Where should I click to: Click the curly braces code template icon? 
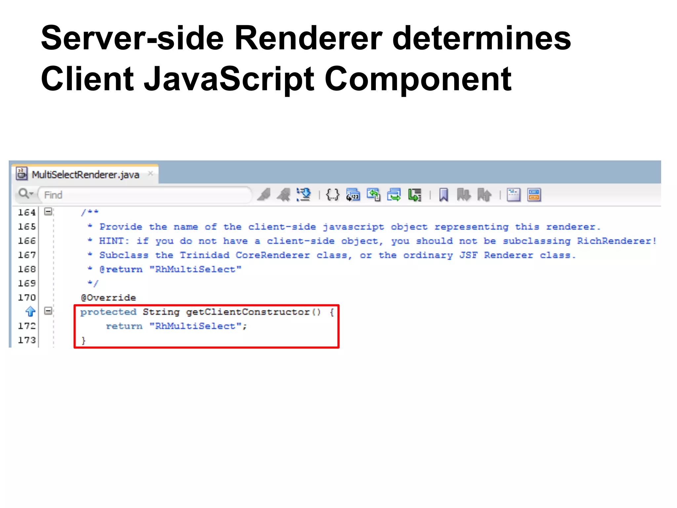(333, 194)
